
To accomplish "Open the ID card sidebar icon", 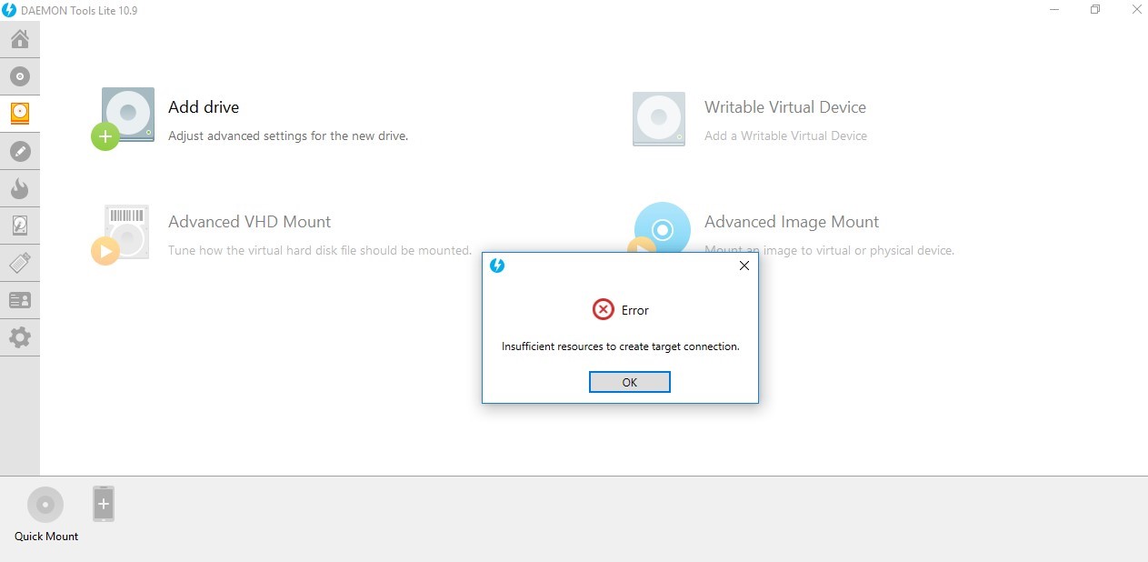I will [x=19, y=300].
